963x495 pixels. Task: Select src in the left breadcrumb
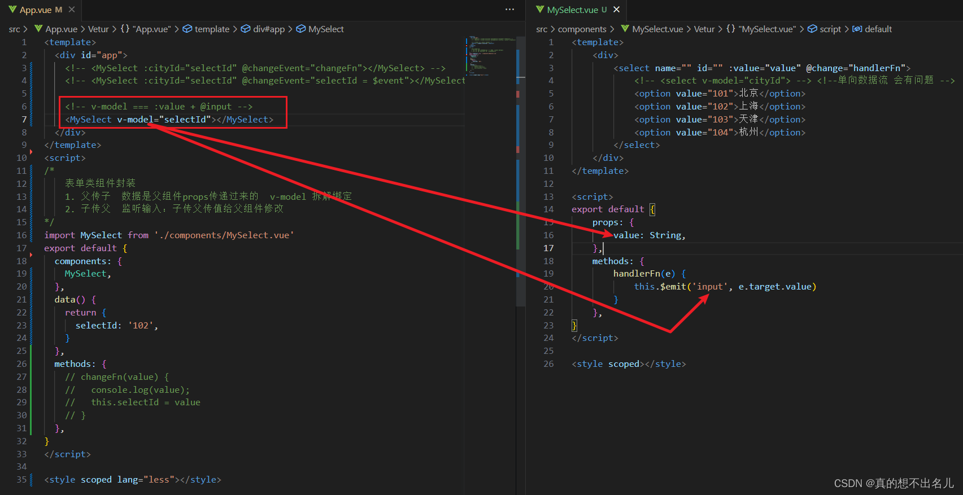click(x=15, y=29)
